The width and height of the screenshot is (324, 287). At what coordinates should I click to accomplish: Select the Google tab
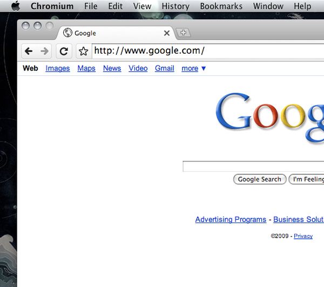pos(117,33)
